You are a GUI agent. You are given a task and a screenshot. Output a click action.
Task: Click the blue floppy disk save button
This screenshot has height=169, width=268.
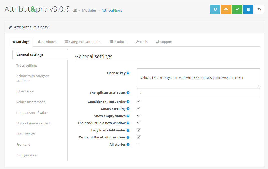[x=248, y=9]
